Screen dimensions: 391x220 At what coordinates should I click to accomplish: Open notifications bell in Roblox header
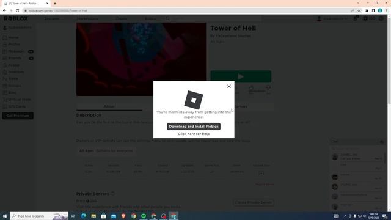pos(356,18)
